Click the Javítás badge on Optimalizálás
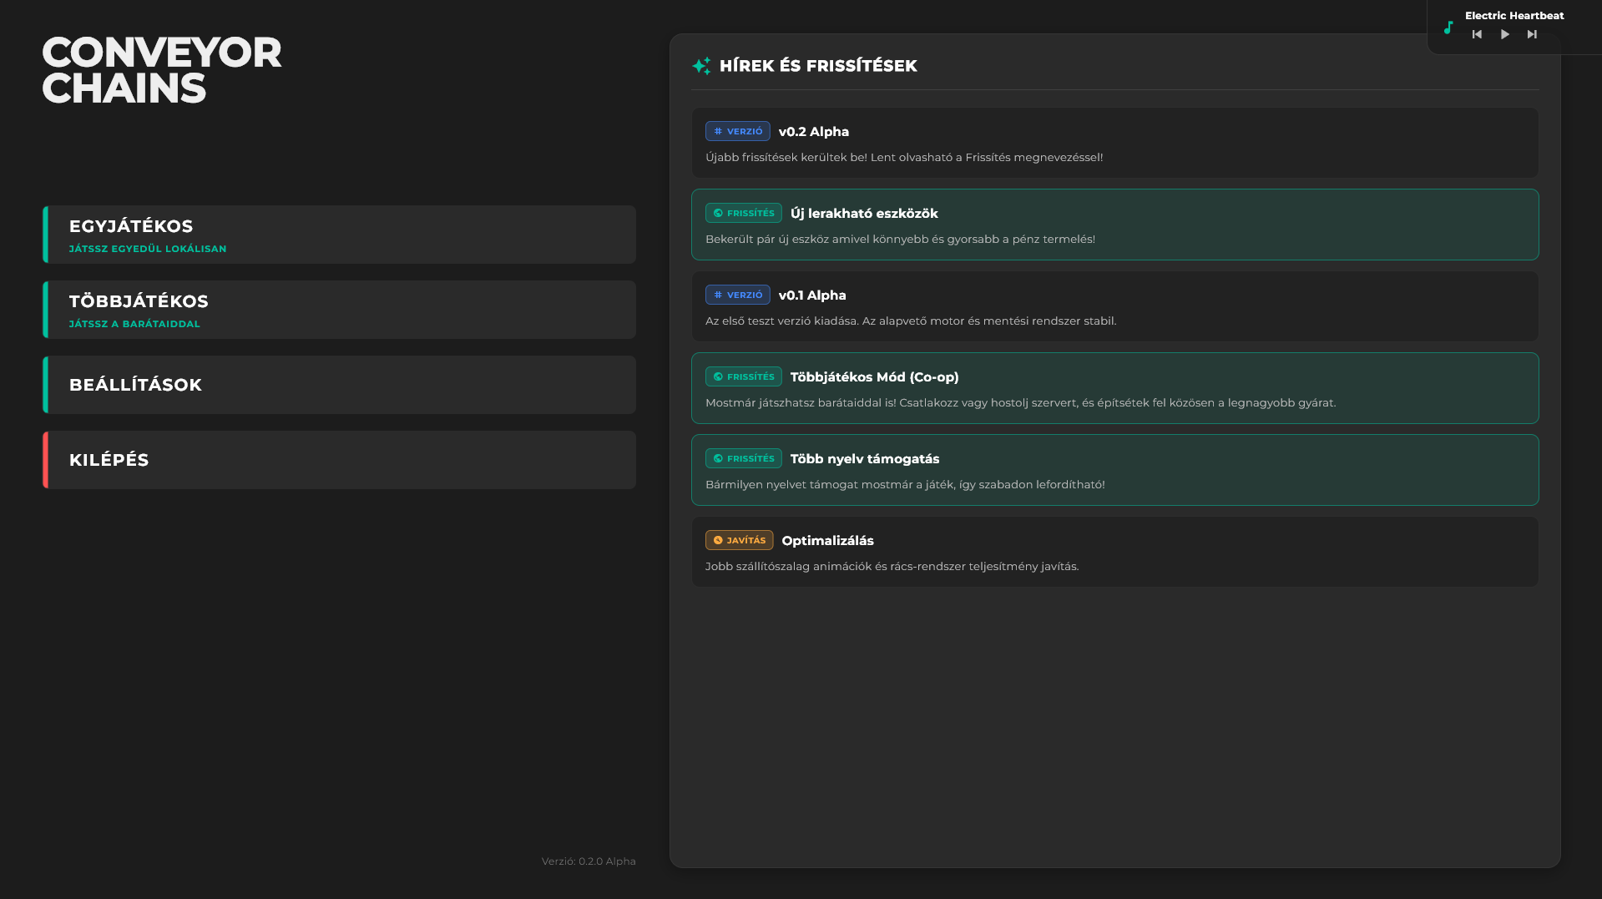Screen dimensions: 1602x899 (739, 541)
